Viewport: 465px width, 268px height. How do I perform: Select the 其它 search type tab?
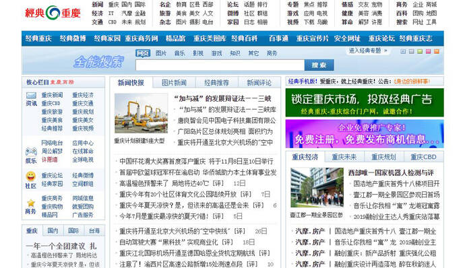pos(253,53)
